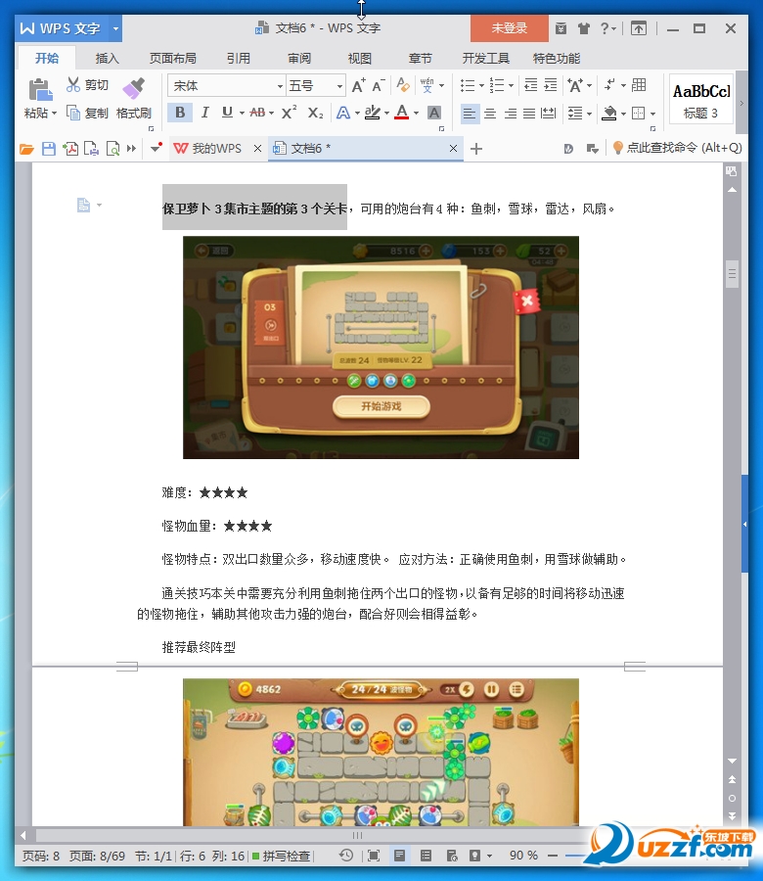Apply subscript X₂ formatting
The image size is (763, 881).
point(315,113)
